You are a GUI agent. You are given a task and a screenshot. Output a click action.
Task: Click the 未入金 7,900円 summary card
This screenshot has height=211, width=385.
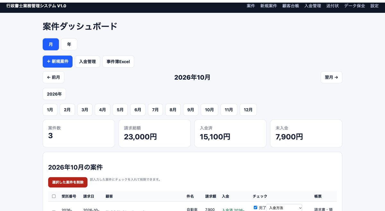[x=306, y=134]
